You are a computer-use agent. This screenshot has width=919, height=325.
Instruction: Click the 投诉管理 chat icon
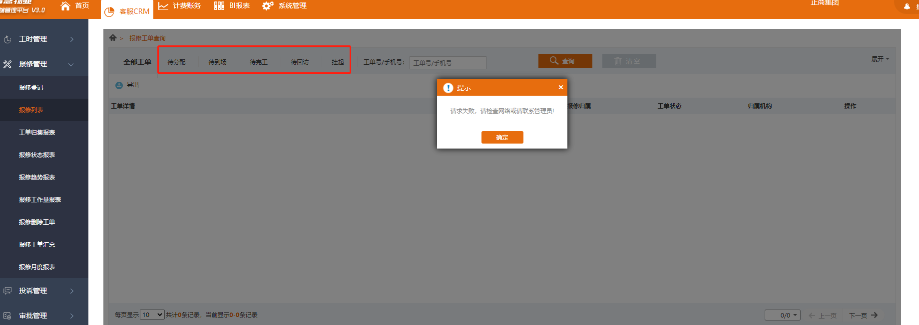[7, 291]
